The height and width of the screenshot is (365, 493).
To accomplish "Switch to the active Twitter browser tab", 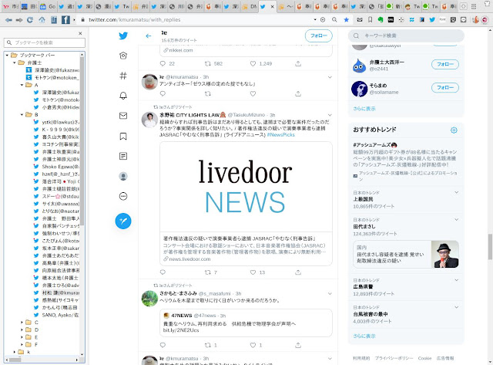I will click(267, 6).
